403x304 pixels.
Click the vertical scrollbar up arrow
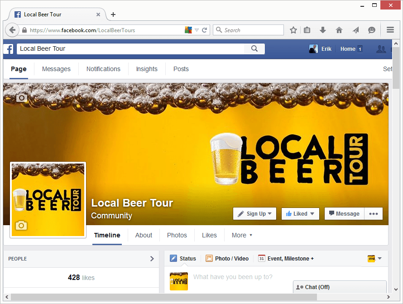396,43
